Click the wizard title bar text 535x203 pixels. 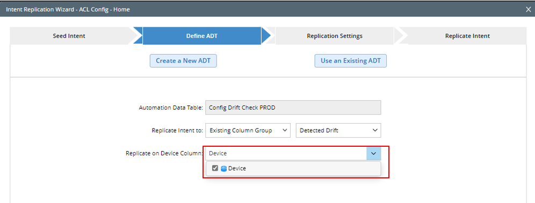pos(68,10)
